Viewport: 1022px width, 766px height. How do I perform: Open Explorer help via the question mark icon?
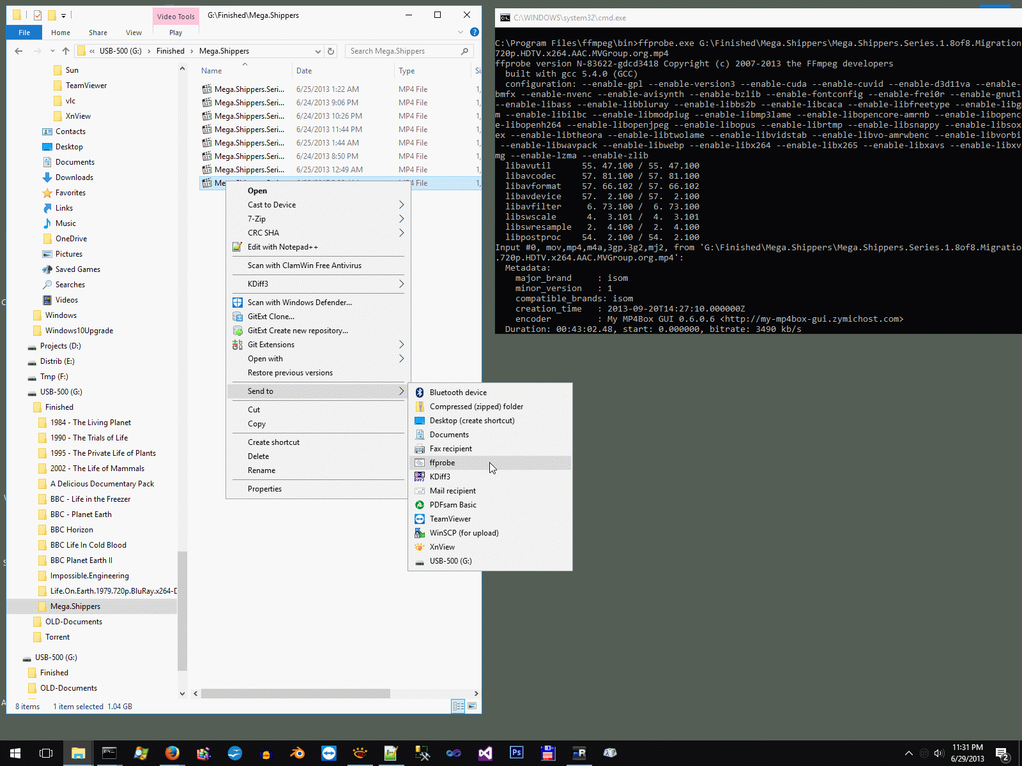(475, 32)
